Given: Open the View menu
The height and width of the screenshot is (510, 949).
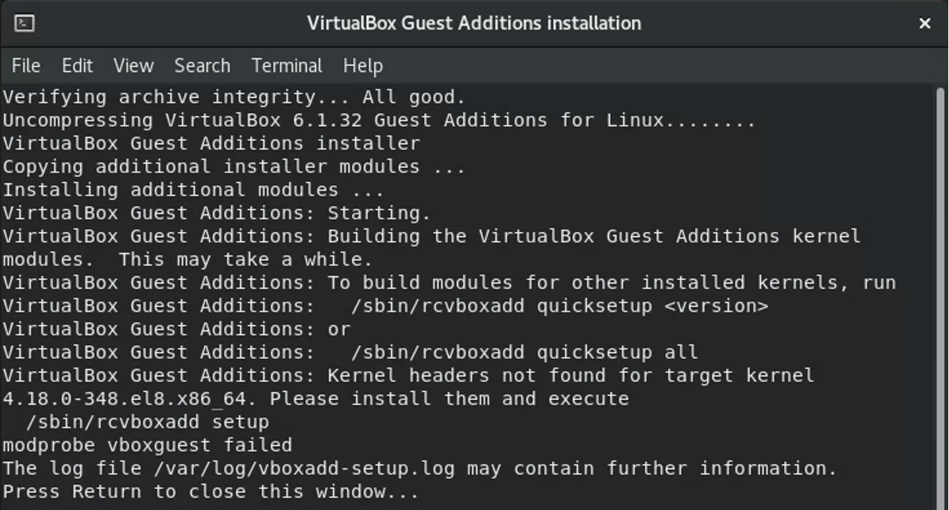Looking at the screenshot, I should pos(133,66).
